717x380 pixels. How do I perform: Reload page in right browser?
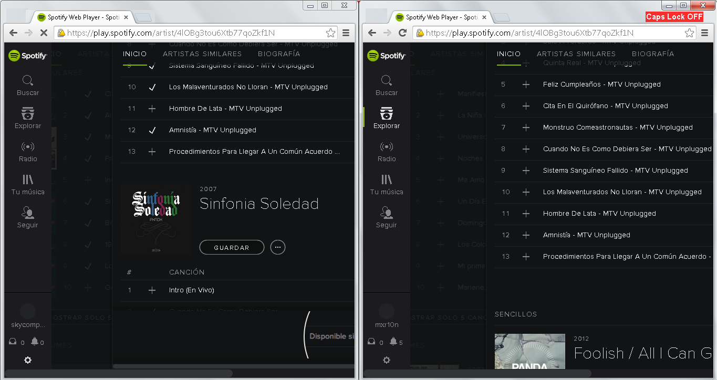point(402,33)
